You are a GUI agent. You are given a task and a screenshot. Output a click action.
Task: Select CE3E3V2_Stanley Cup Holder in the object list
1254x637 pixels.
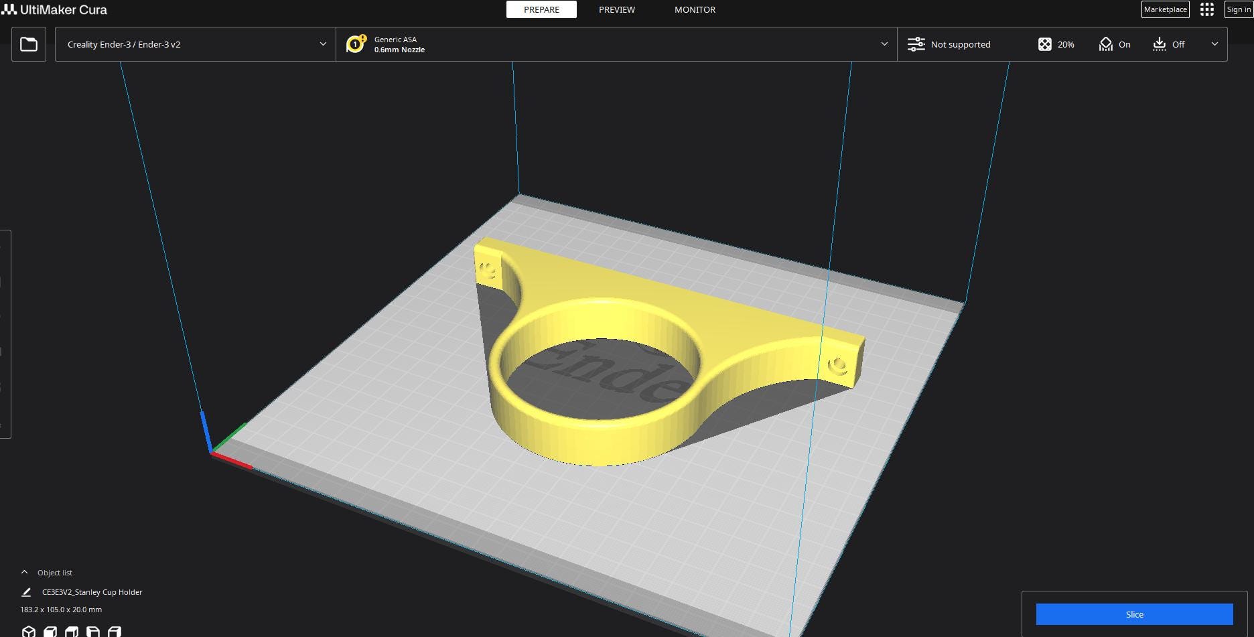pyautogui.click(x=92, y=592)
